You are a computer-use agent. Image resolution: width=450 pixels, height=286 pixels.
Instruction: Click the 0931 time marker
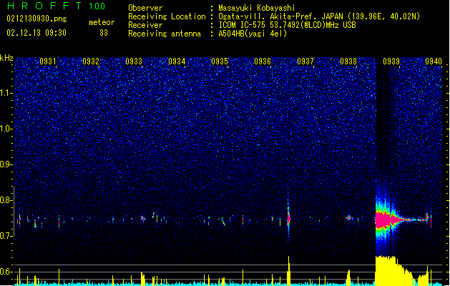[x=48, y=61]
